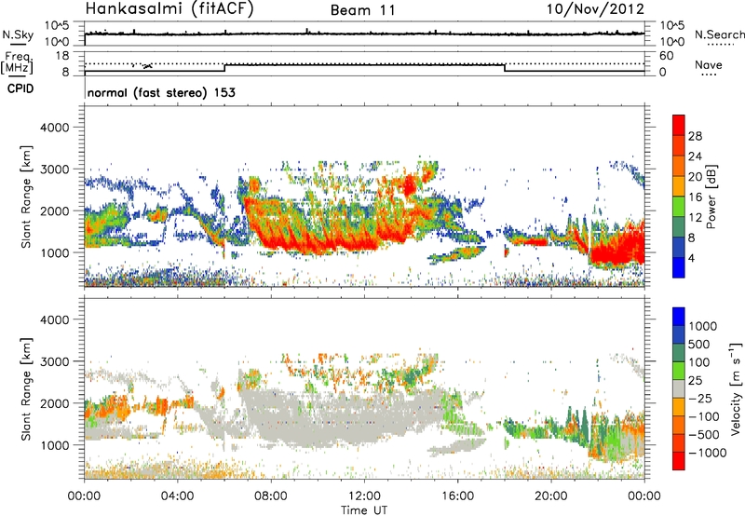
Task: Click the velocity panel 'Slant Range [km]' label
Action: 26,389
